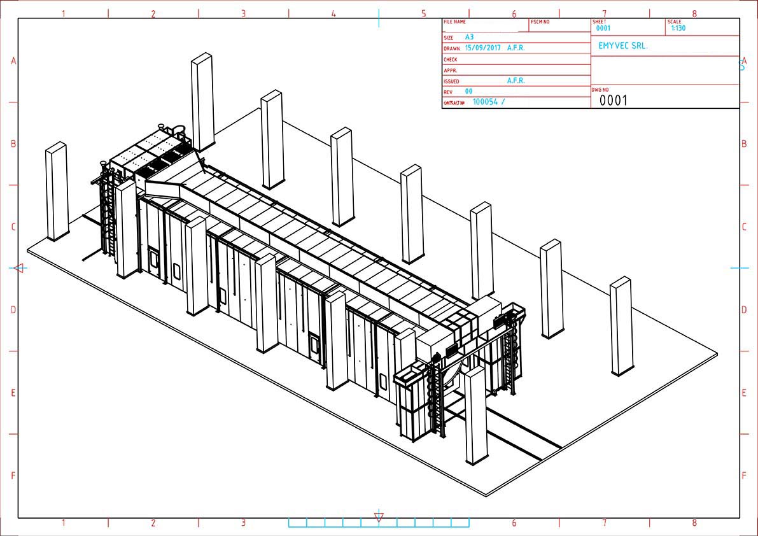Select the REV value 00

[469, 92]
